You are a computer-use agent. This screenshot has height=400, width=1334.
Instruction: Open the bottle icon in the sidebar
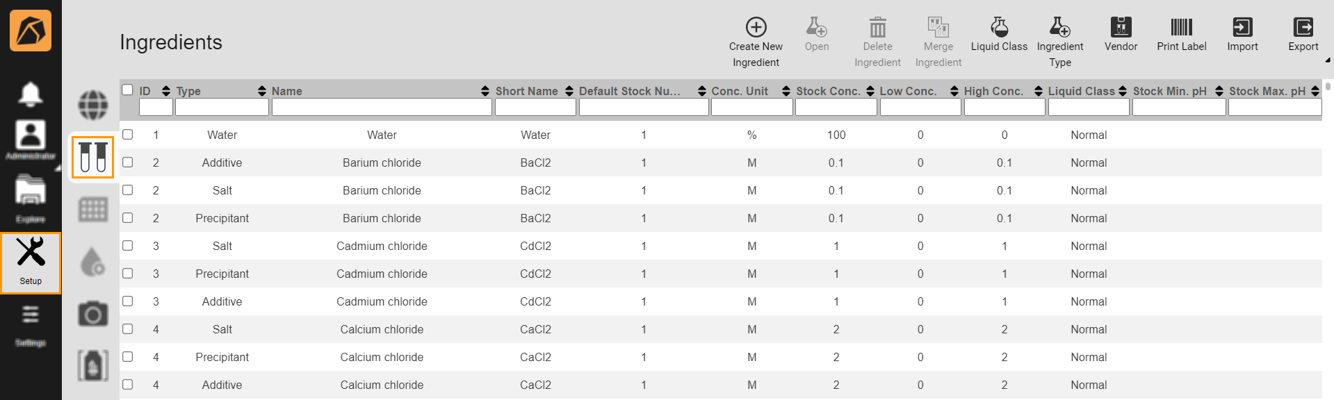point(93,365)
